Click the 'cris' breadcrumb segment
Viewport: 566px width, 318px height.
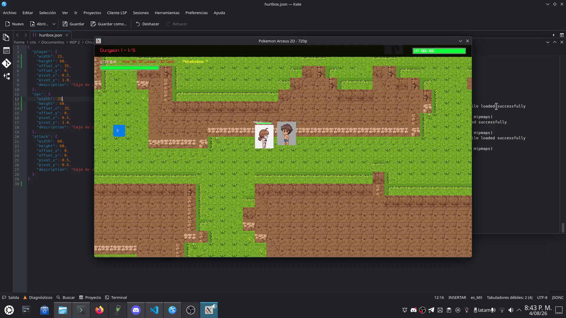coord(33,42)
